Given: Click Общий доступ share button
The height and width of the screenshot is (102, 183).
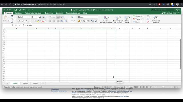Looking at the screenshot, I should click(169, 13).
